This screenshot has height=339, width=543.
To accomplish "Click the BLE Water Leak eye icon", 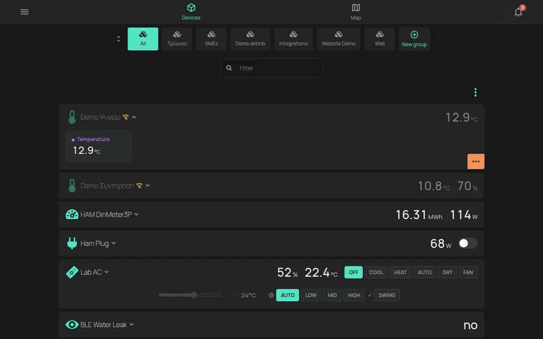I will click(x=72, y=325).
